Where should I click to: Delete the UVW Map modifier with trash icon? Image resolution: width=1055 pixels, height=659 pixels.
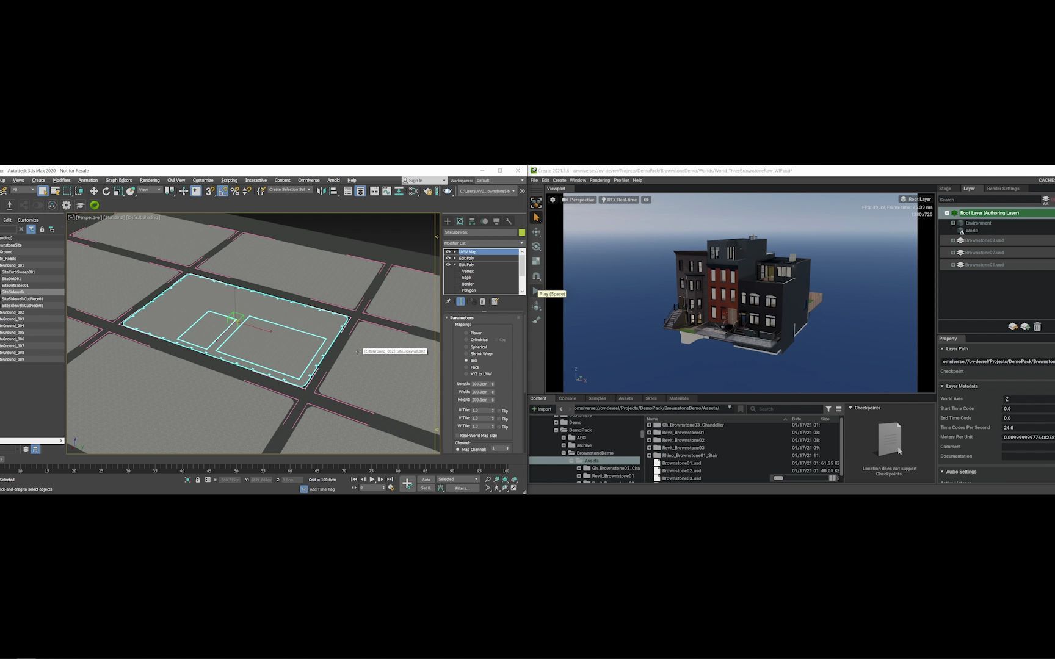482,300
